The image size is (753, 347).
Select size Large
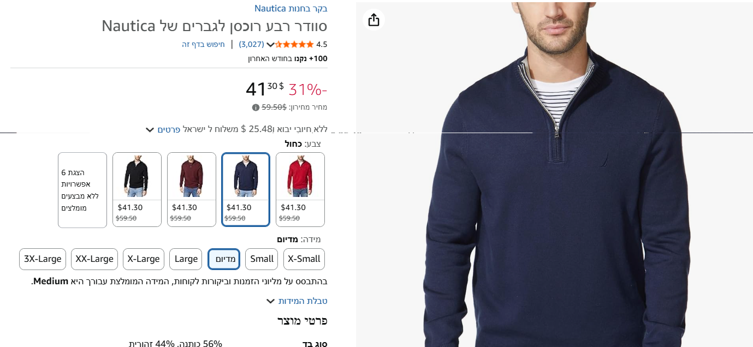tap(186, 259)
